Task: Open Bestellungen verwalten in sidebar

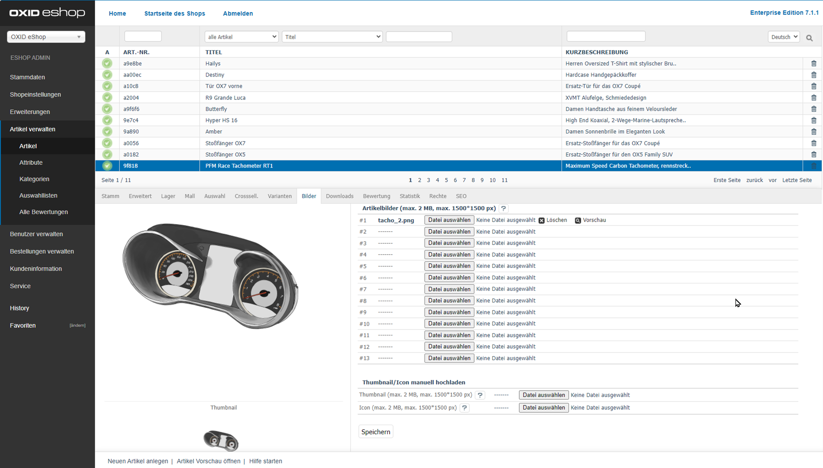Action: point(42,251)
